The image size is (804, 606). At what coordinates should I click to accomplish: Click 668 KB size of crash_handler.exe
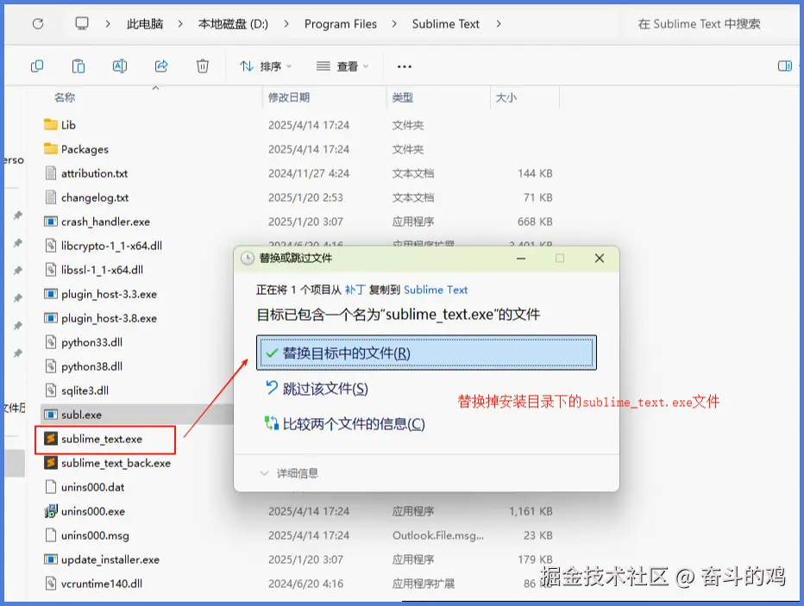click(535, 222)
